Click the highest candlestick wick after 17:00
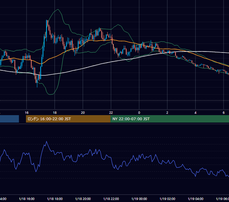This screenshot has width=229, height=202. (x=46, y=21)
